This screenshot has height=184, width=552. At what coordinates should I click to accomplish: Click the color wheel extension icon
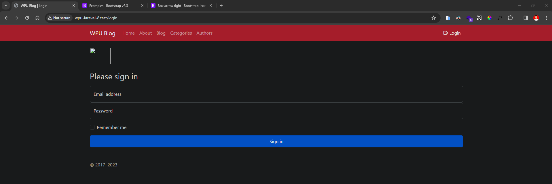pyautogui.click(x=490, y=18)
